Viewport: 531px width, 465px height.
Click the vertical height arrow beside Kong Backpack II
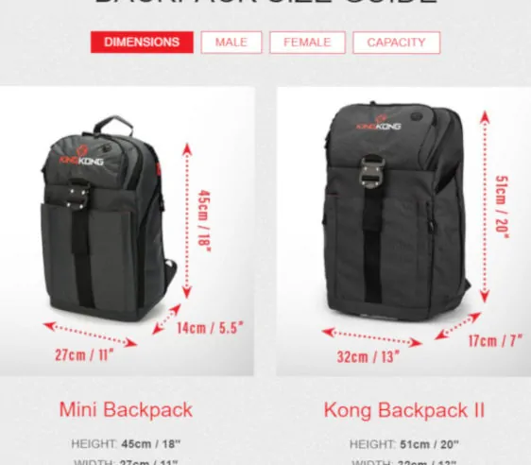coord(485,206)
